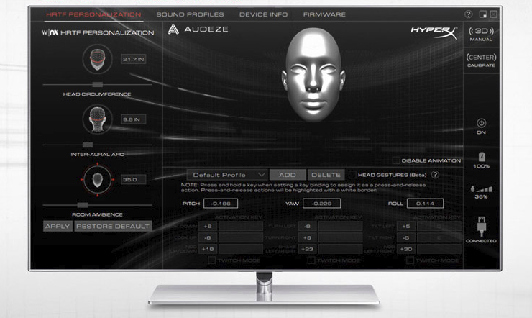Click the Nod Left/Right +30 field
Viewport: 532px width, 318px height.
(406, 249)
